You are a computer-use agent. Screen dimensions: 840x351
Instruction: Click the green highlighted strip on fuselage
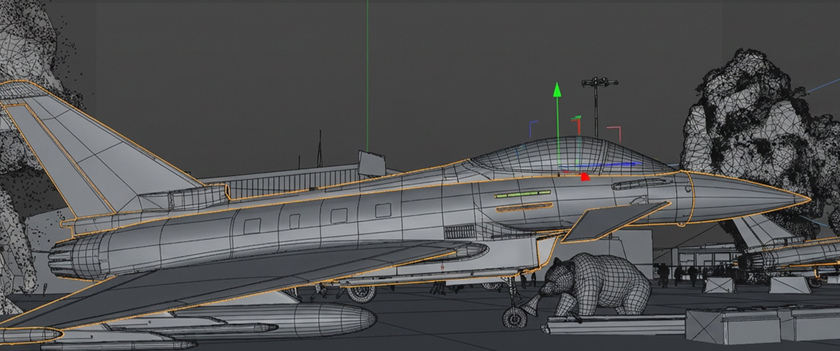tap(522, 193)
